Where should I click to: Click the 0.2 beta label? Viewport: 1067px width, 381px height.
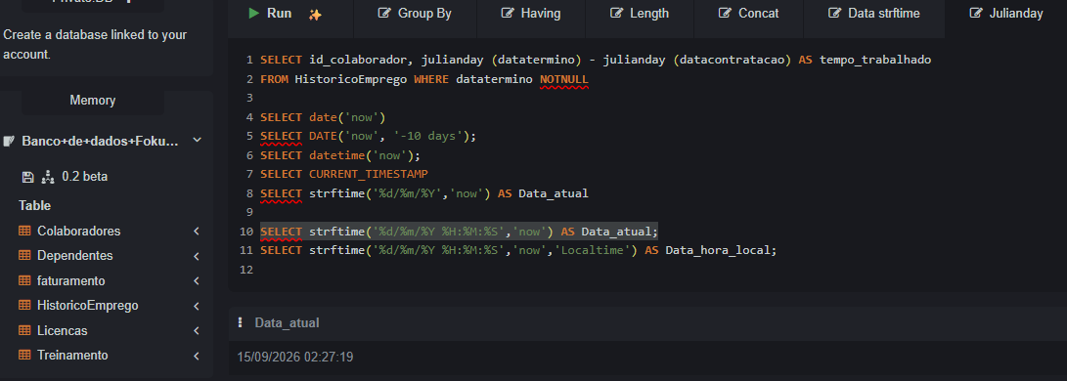coord(84,177)
